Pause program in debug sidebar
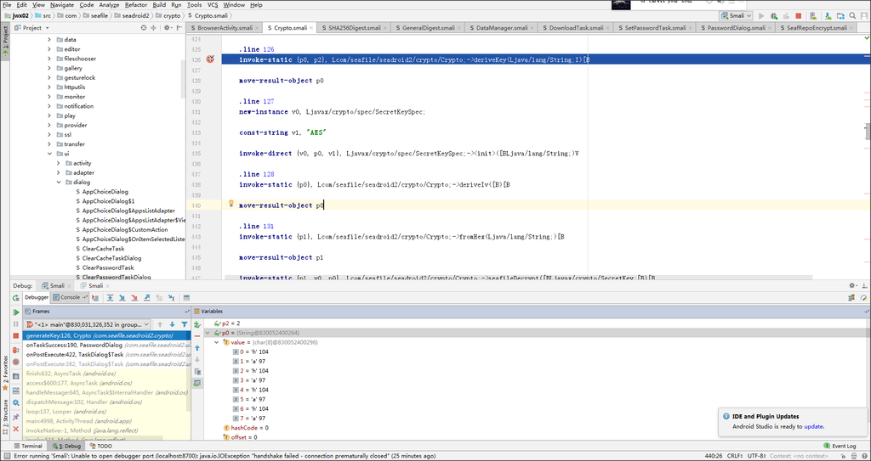The image size is (871, 461). pos(16,324)
